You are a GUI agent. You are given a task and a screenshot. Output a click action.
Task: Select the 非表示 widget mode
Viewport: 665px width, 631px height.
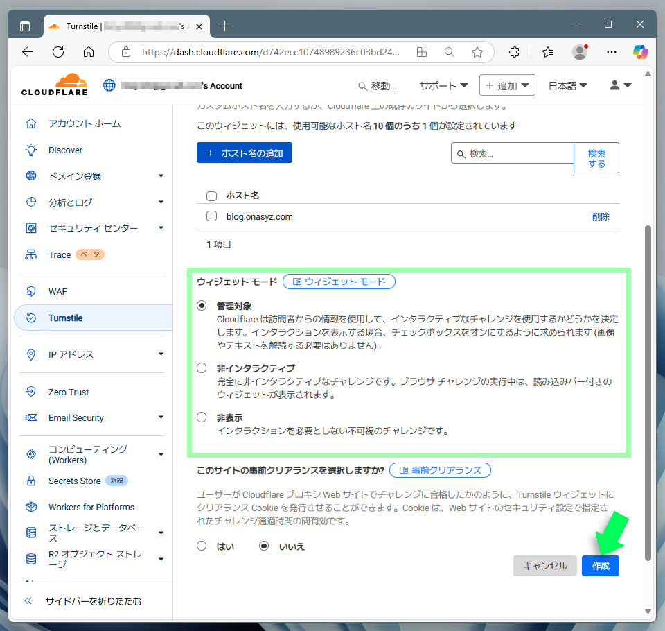tap(202, 417)
